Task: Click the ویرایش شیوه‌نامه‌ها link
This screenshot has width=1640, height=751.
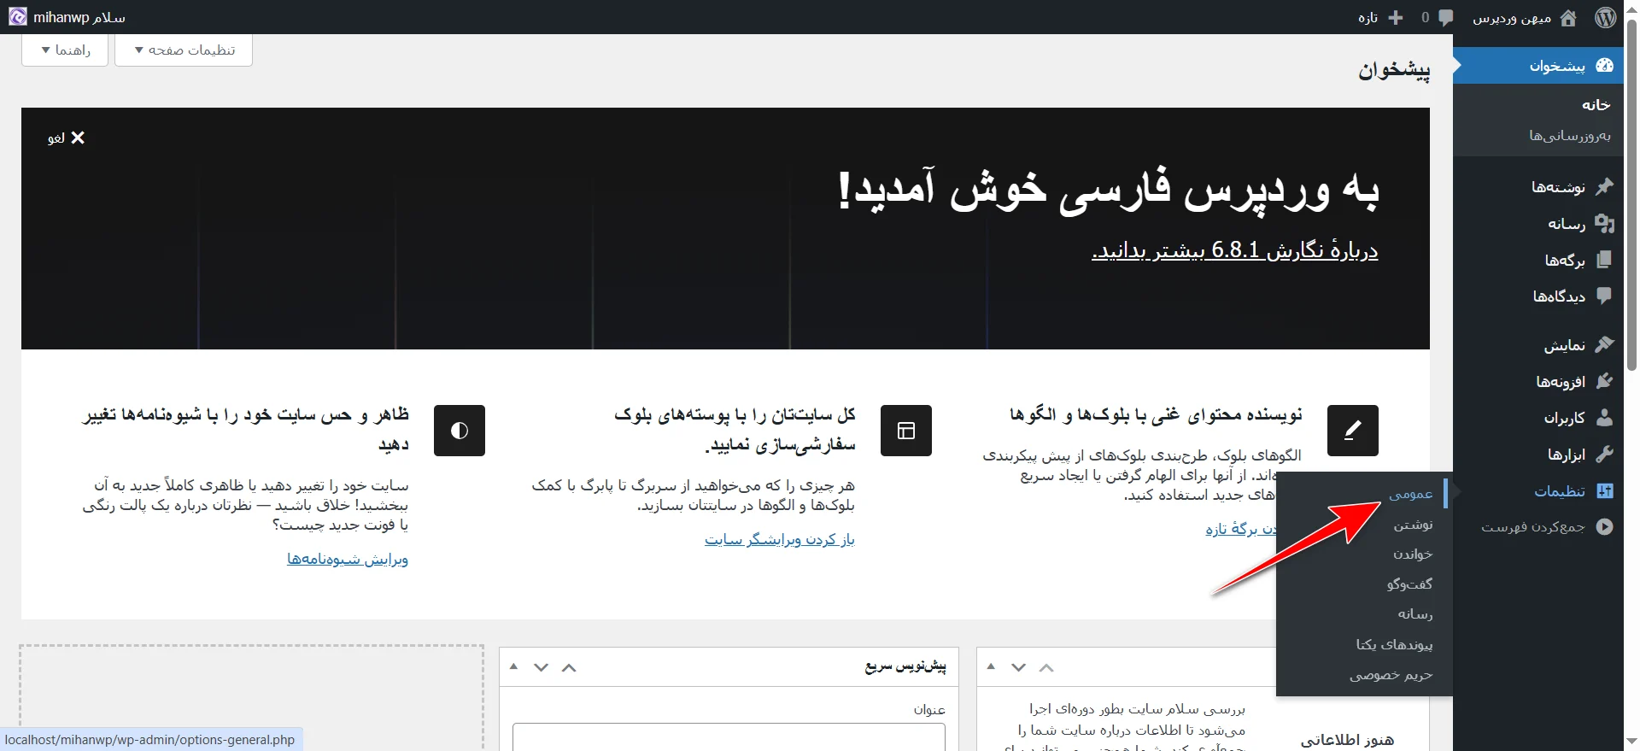Action: (348, 559)
